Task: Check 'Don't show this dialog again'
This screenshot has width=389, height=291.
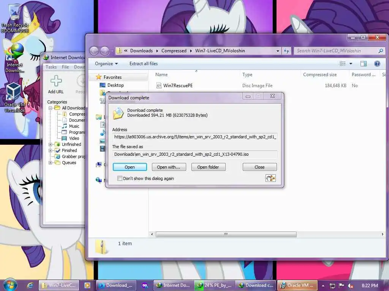Action: tap(120, 178)
